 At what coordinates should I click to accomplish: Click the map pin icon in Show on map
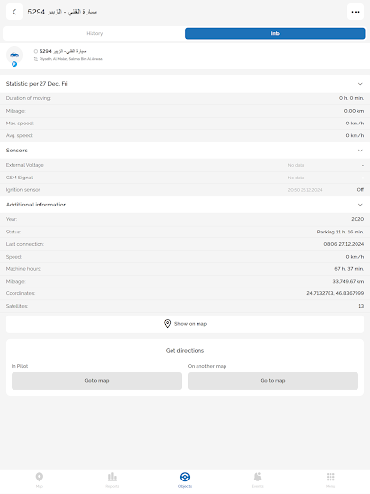[167, 324]
